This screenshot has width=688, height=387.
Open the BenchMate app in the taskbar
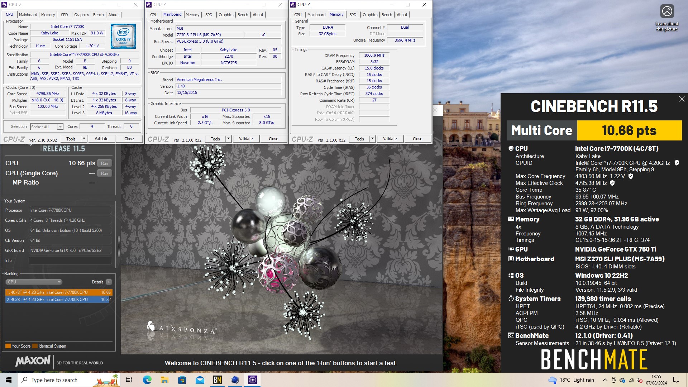click(218, 380)
